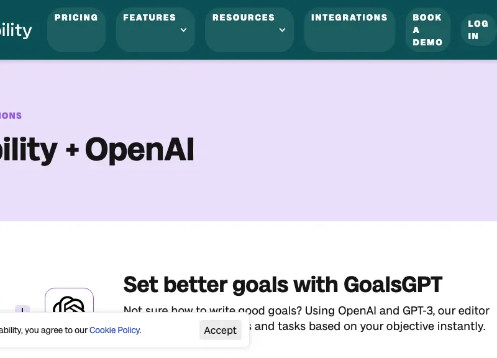
Task: Open the Resources menu label
Action: (x=243, y=18)
